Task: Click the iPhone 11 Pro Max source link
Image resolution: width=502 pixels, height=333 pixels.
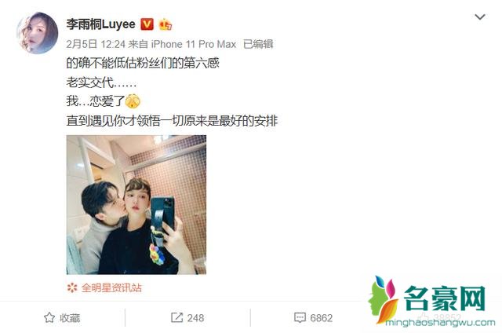Action: (194, 44)
